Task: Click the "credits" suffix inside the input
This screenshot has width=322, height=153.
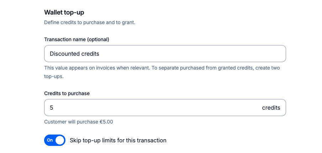Action: (x=271, y=108)
